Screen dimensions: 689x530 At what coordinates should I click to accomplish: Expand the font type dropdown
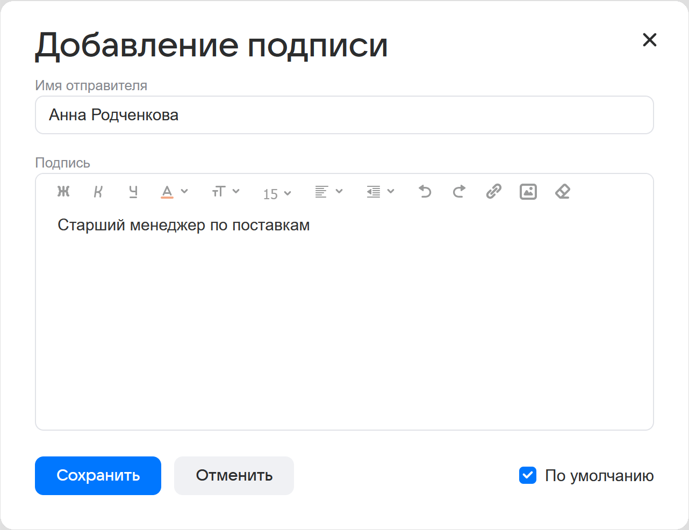point(226,192)
